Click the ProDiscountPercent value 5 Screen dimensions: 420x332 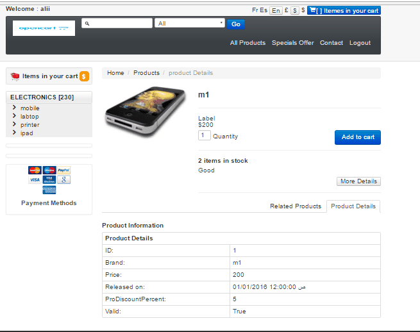(305, 299)
